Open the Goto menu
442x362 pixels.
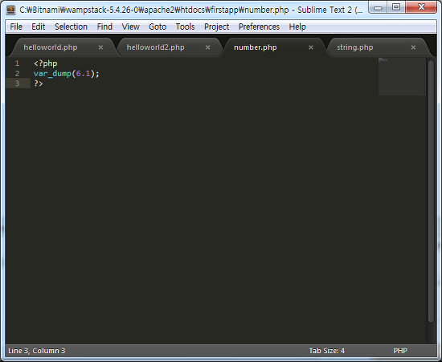coord(158,26)
